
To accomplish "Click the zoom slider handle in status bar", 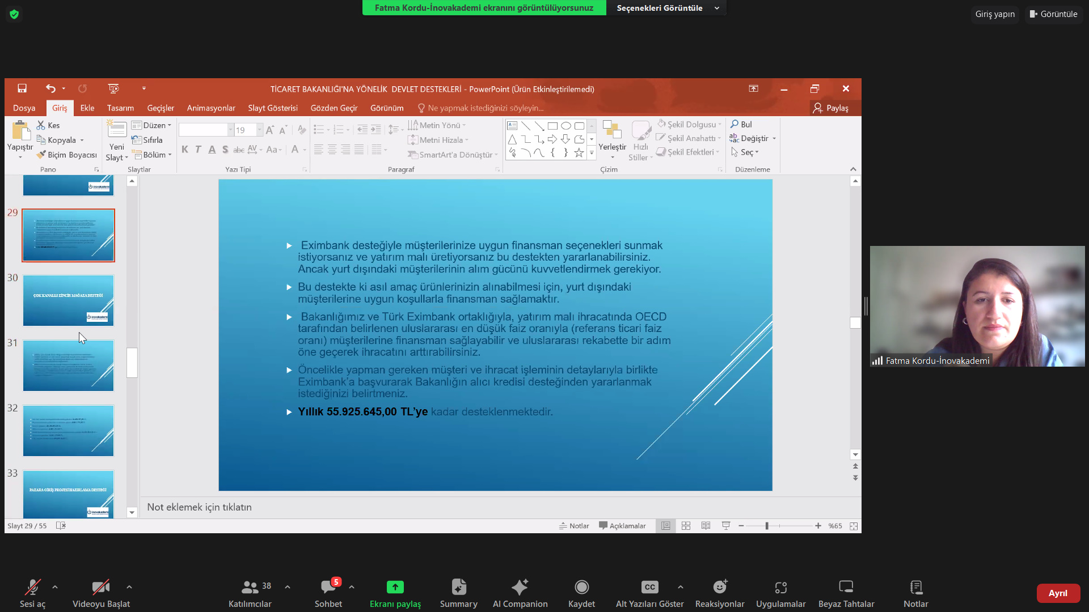I will coord(767,526).
